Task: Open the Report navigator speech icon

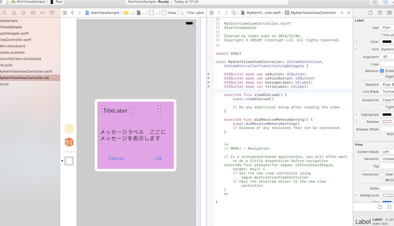Action: pyautogui.click(x=52, y=12)
